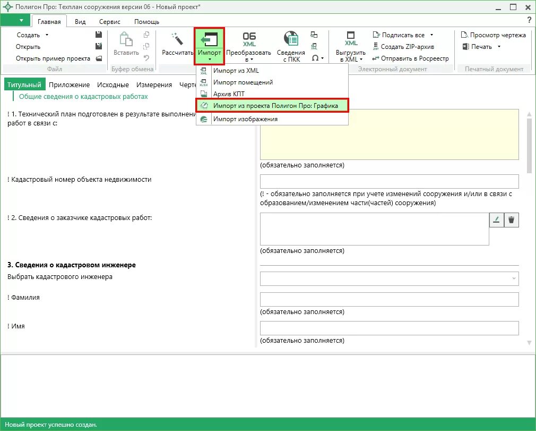The image size is (536, 431).
Task: Click the customer information text area
Action: (x=375, y=229)
